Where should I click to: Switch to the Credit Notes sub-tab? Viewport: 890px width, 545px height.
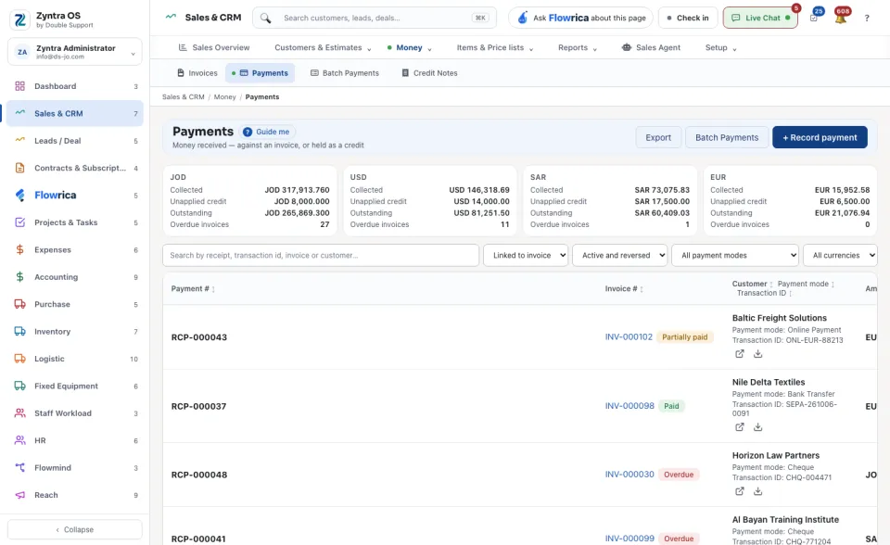click(x=429, y=73)
